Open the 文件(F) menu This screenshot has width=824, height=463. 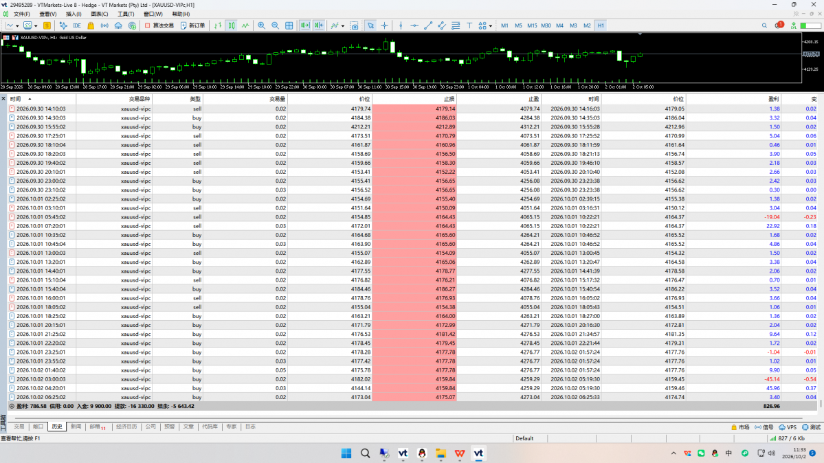coord(21,14)
